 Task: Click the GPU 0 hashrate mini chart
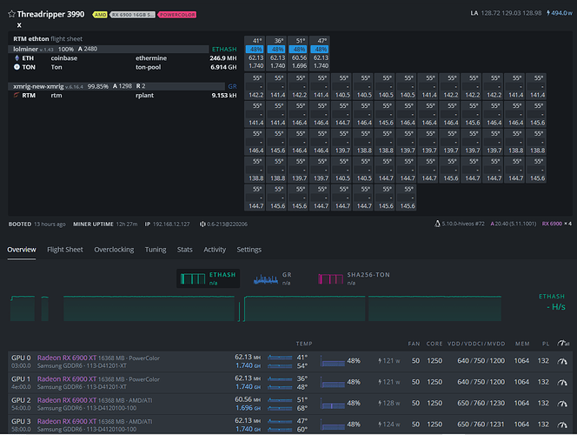[x=280, y=358]
